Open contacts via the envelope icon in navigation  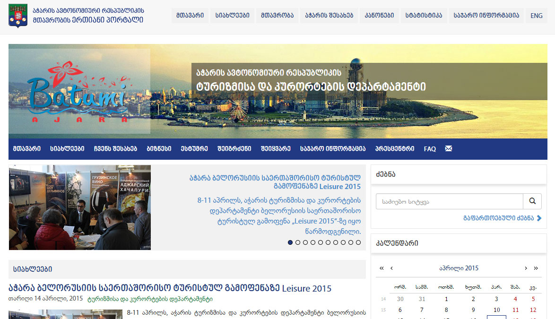tap(448, 148)
